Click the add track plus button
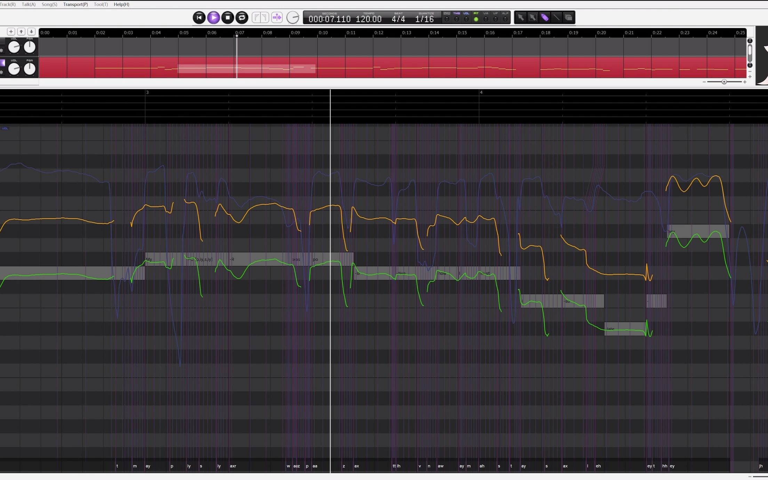The height and width of the screenshot is (480, 768). tap(11, 32)
